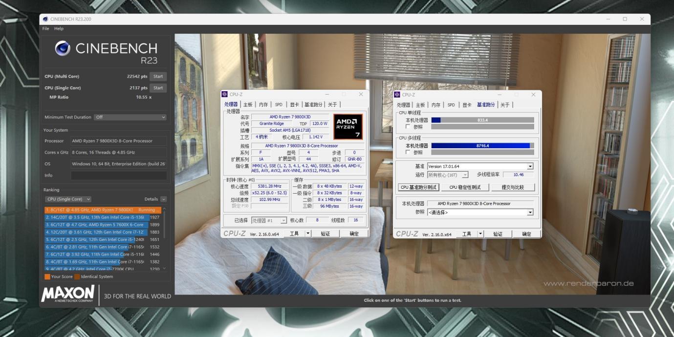Image resolution: width=674 pixels, height=337 pixels.
Task: Click the AMD Ryzen 7 logo badge
Action: click(348, 127)
